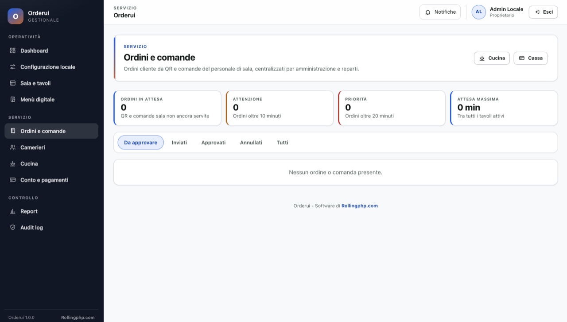Click the Ordini in attesa stat card
This screenshot has height=322, width=567.
point(167,108)
